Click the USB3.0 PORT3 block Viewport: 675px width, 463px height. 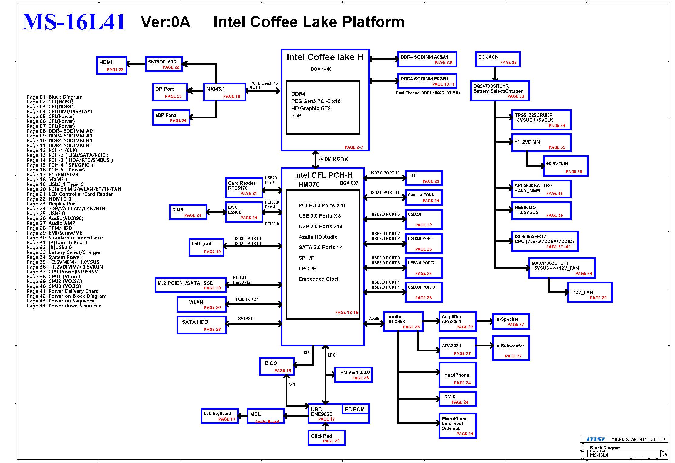(x=424, y=292)
